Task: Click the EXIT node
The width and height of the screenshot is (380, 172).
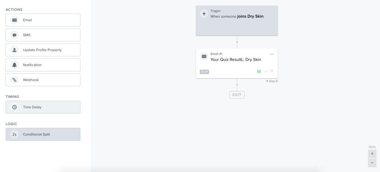Action: [237, 95]
